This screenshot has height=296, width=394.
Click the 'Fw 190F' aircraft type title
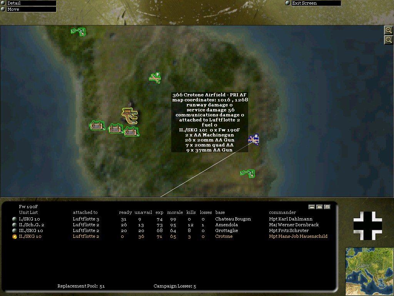coord(28,207)
